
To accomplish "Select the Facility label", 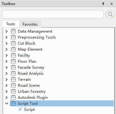I will [24, 55].
